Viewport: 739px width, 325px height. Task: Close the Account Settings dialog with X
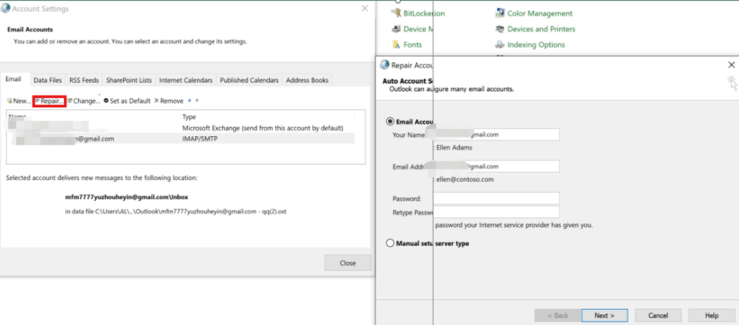coord(365,8)
